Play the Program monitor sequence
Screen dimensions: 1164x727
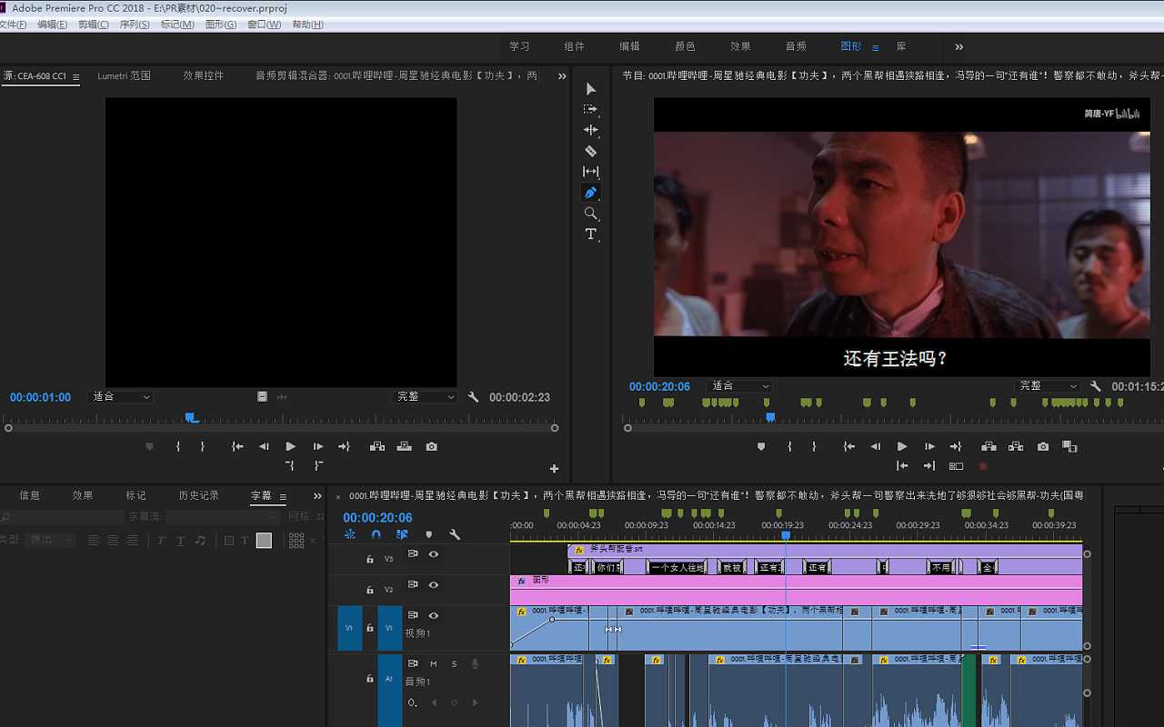(902, 446)
